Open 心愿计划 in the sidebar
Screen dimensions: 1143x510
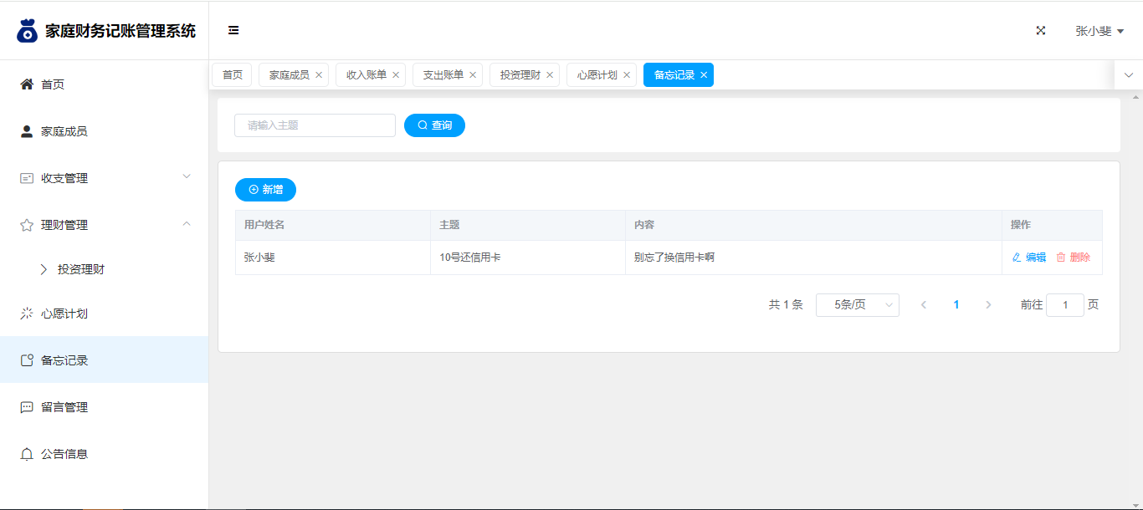point(64,314)
